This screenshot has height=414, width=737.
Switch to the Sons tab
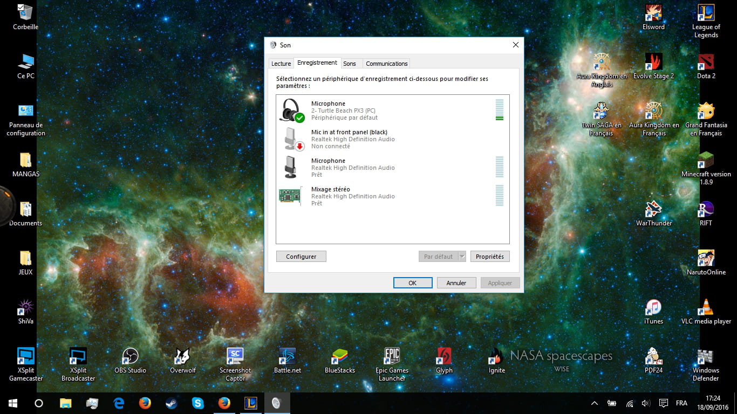(x=350, y=64)
